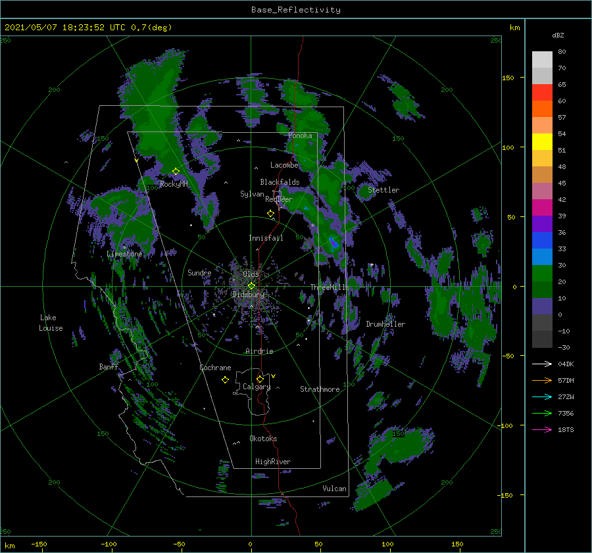Click the green 7356 arrow in the legend

click(x=542, y=414)
